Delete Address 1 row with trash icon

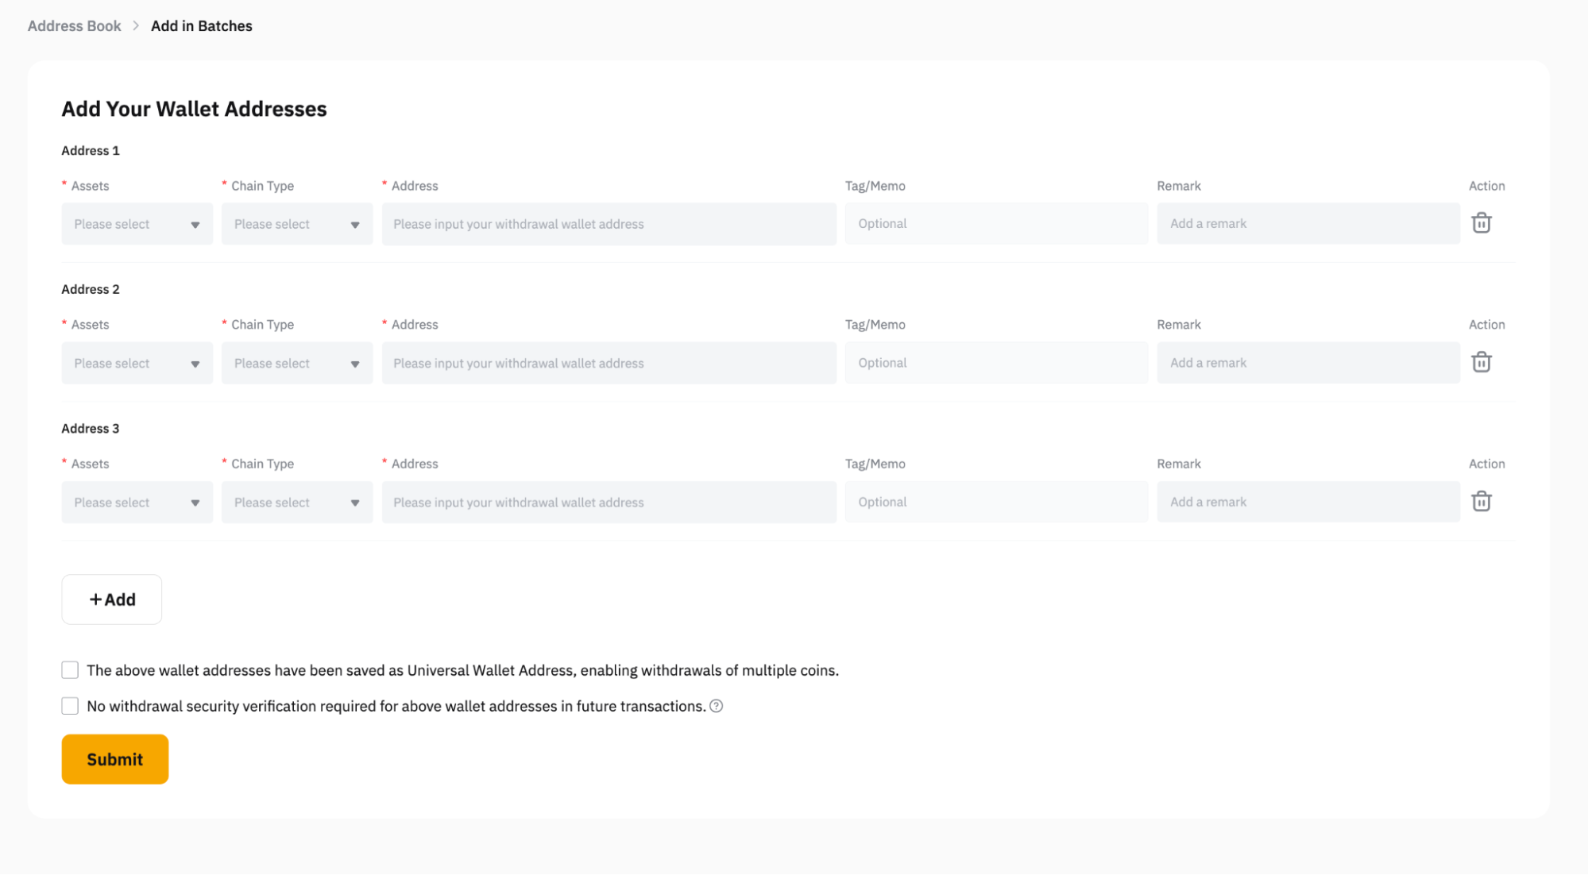1481,223
